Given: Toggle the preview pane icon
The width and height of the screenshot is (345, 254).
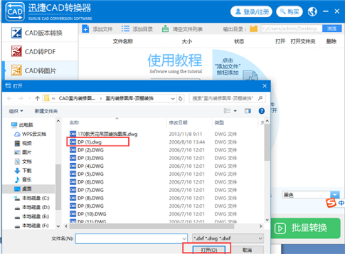Looking at the screenshot, I should (x=248, y=111).
